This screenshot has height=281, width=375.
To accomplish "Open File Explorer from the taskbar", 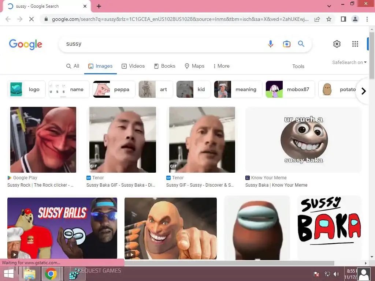I will coord(30,274).
